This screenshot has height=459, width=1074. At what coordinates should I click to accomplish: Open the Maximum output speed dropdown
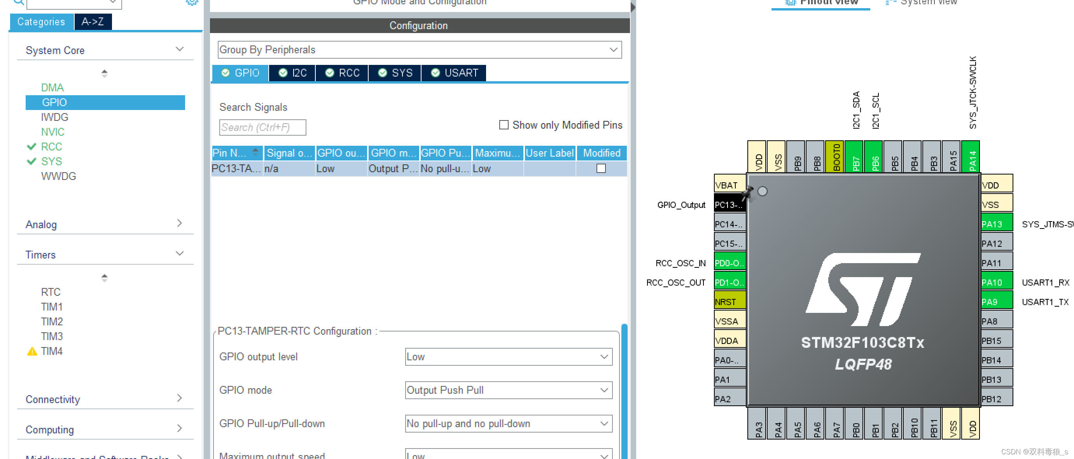point(509,454)
